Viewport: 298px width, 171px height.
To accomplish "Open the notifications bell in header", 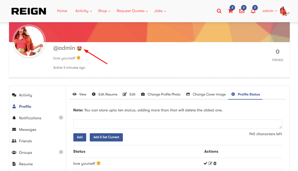I will pos(253,11).
